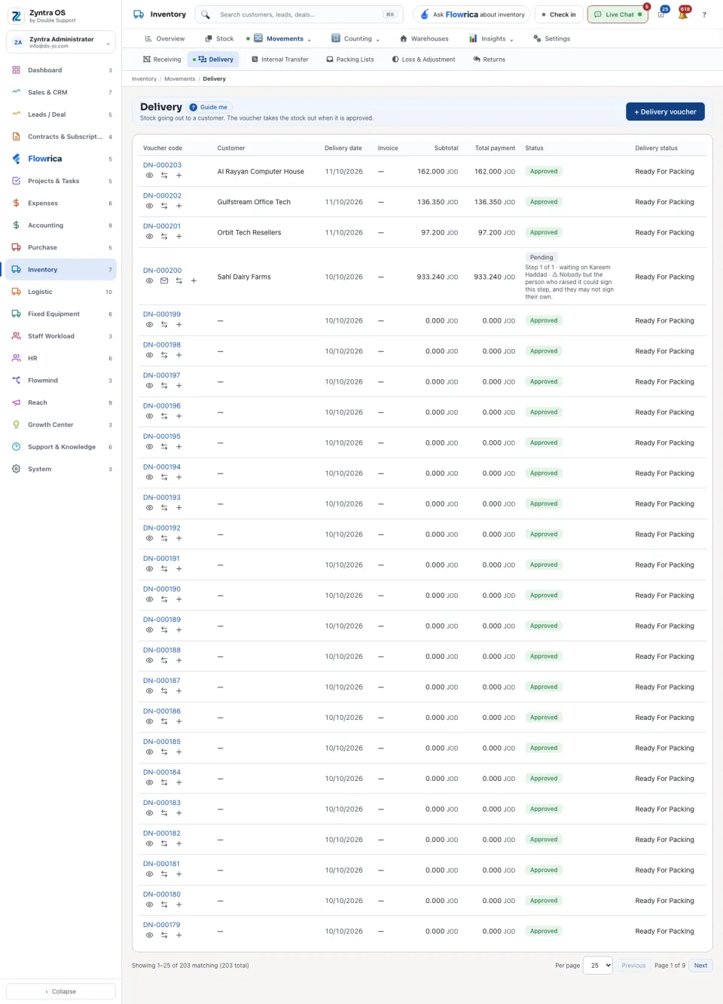Click the Zyntra OS logo

(x=16, y=16)
